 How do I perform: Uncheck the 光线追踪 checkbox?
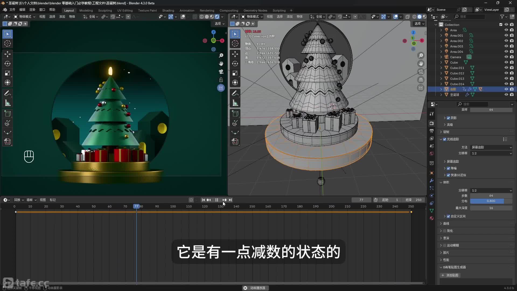tap(445, 139)
